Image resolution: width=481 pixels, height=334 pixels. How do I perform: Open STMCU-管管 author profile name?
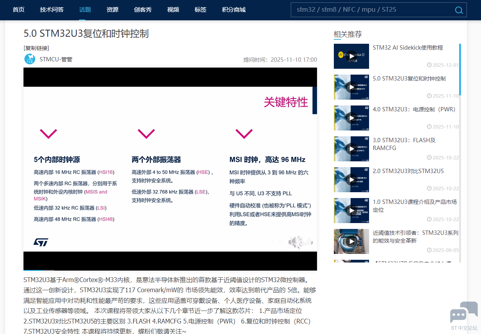pyautogui.click(x=56, y=59)
